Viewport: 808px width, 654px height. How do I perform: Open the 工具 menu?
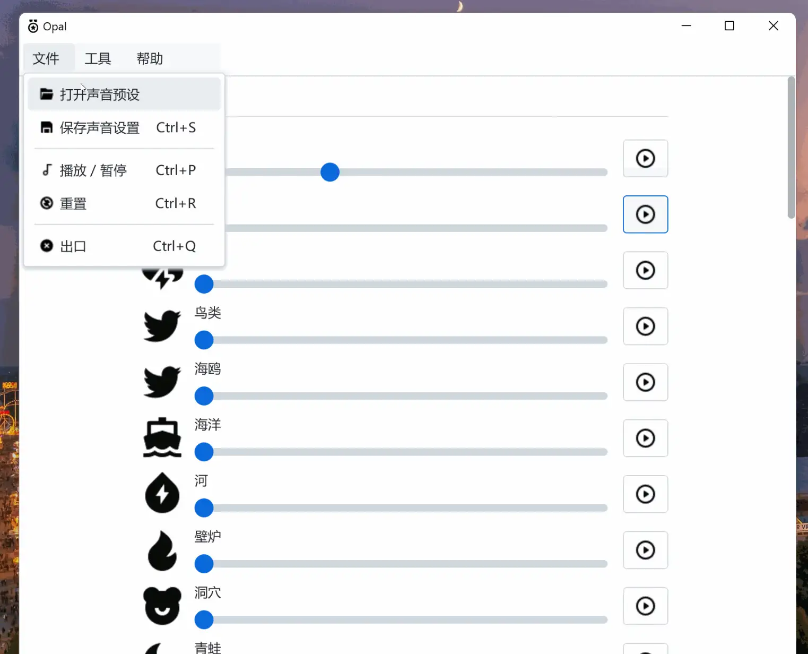pos(98,58)
